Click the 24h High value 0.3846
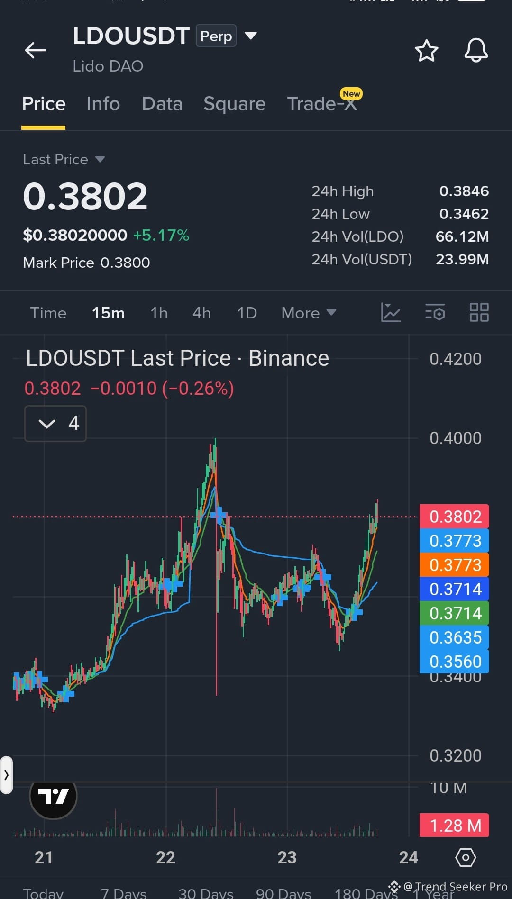The image size is (512, 899). coord(464,191)
